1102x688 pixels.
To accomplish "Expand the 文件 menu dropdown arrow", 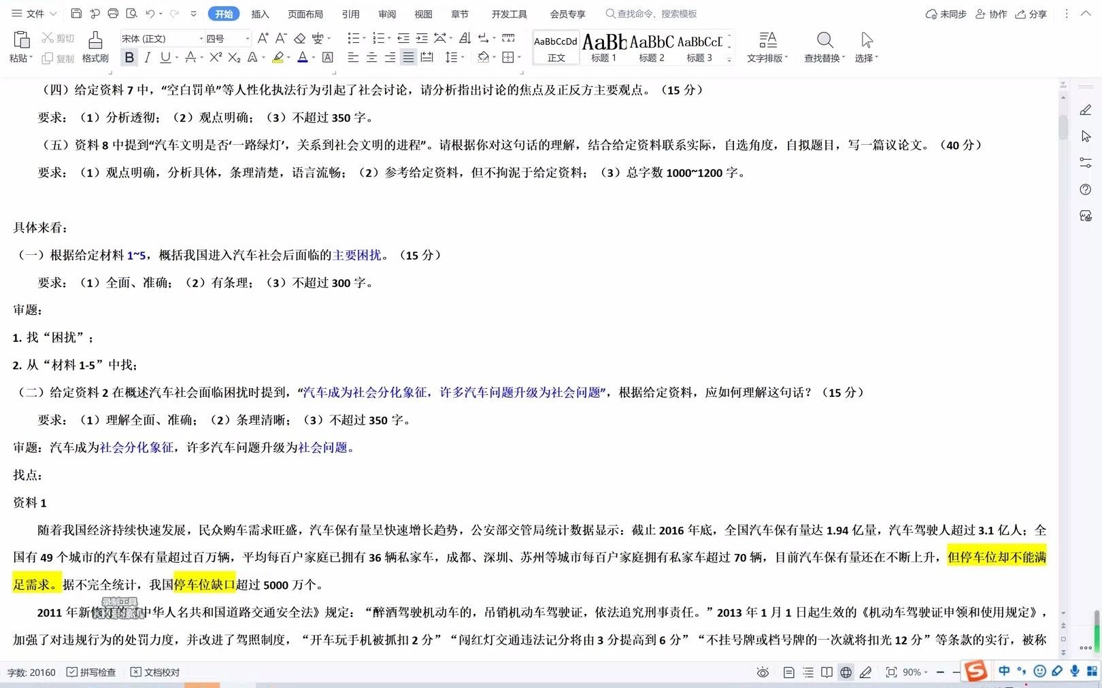I will point(54,14).
